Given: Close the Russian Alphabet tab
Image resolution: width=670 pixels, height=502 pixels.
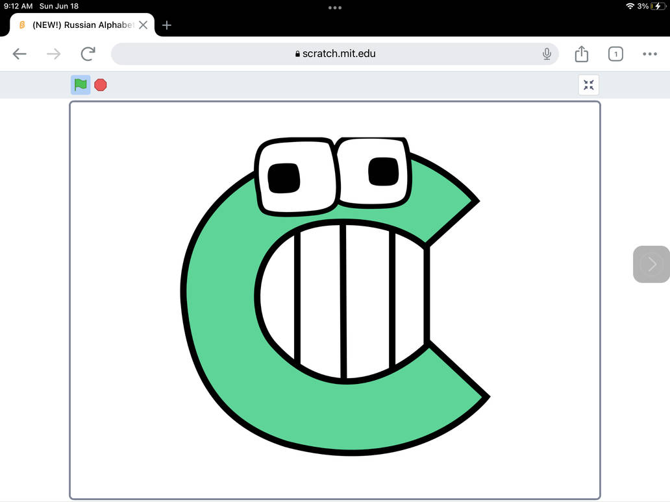Looking at the screenshot, I should (x=143, y=25).
